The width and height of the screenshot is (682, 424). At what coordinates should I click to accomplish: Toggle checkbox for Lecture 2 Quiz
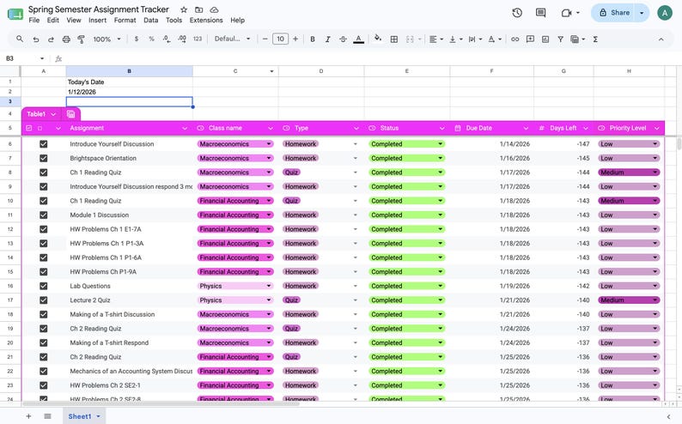(x=44, y=300)
